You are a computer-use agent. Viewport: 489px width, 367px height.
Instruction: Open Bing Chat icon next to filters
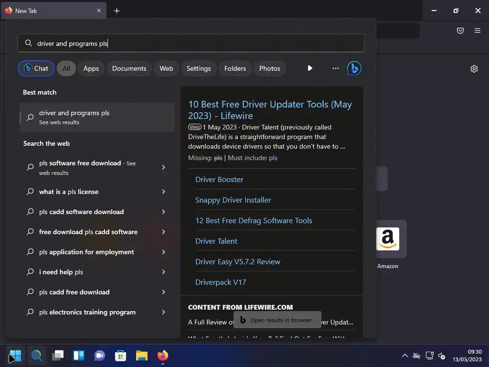pos(354,68)
